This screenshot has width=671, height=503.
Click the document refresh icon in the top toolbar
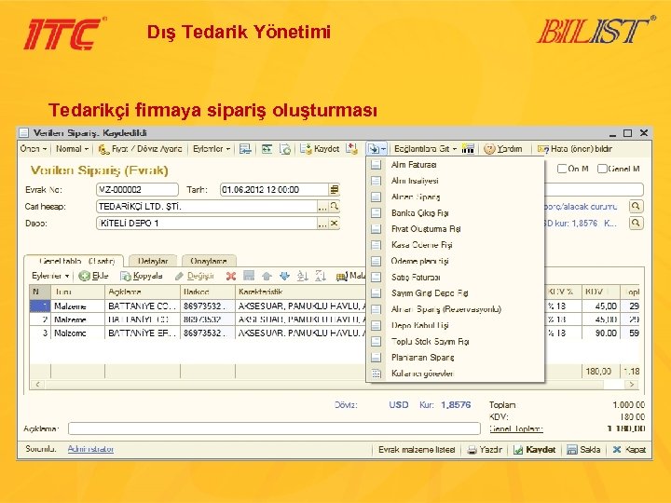pyautogui.click(x=285, y=149)
